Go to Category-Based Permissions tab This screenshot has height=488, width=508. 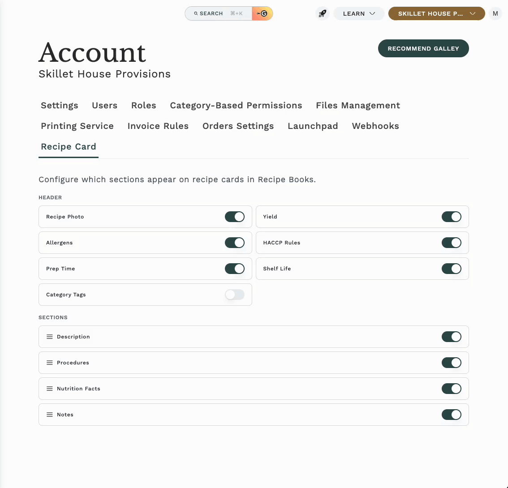click(x=236, y=106)
